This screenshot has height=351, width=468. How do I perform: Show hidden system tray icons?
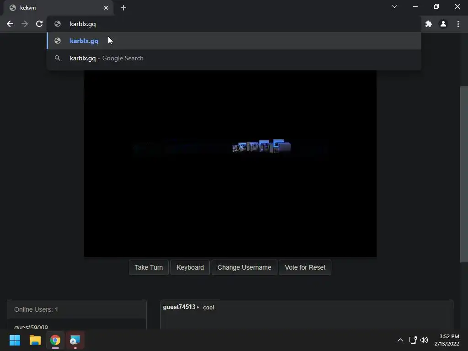(400, 340)
